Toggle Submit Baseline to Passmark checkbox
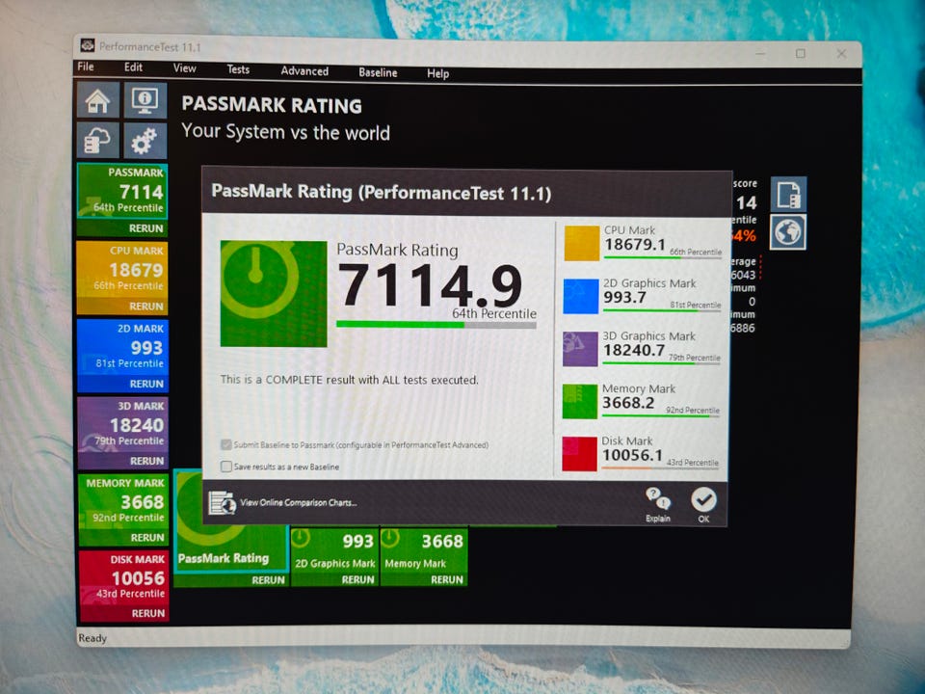The image size is (925, 694). coord(226,444)
